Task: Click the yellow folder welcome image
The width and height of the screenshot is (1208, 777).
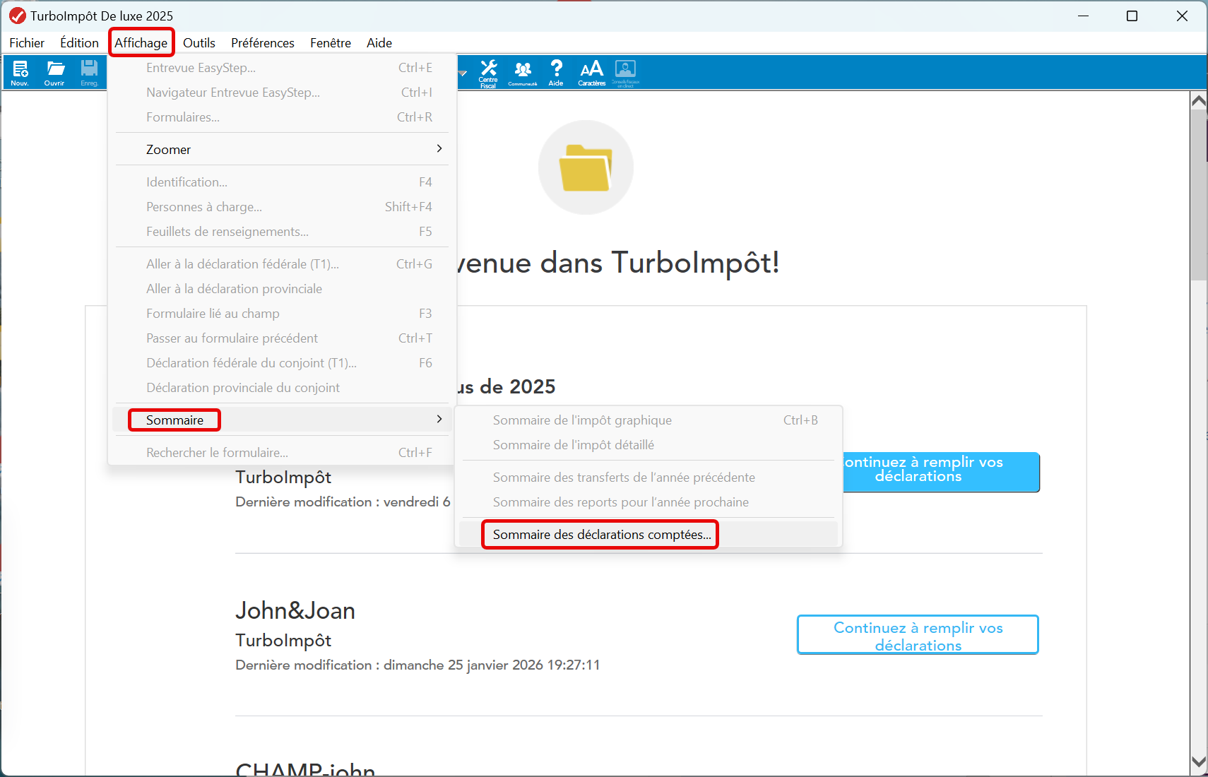Action: tap(586, 167)
